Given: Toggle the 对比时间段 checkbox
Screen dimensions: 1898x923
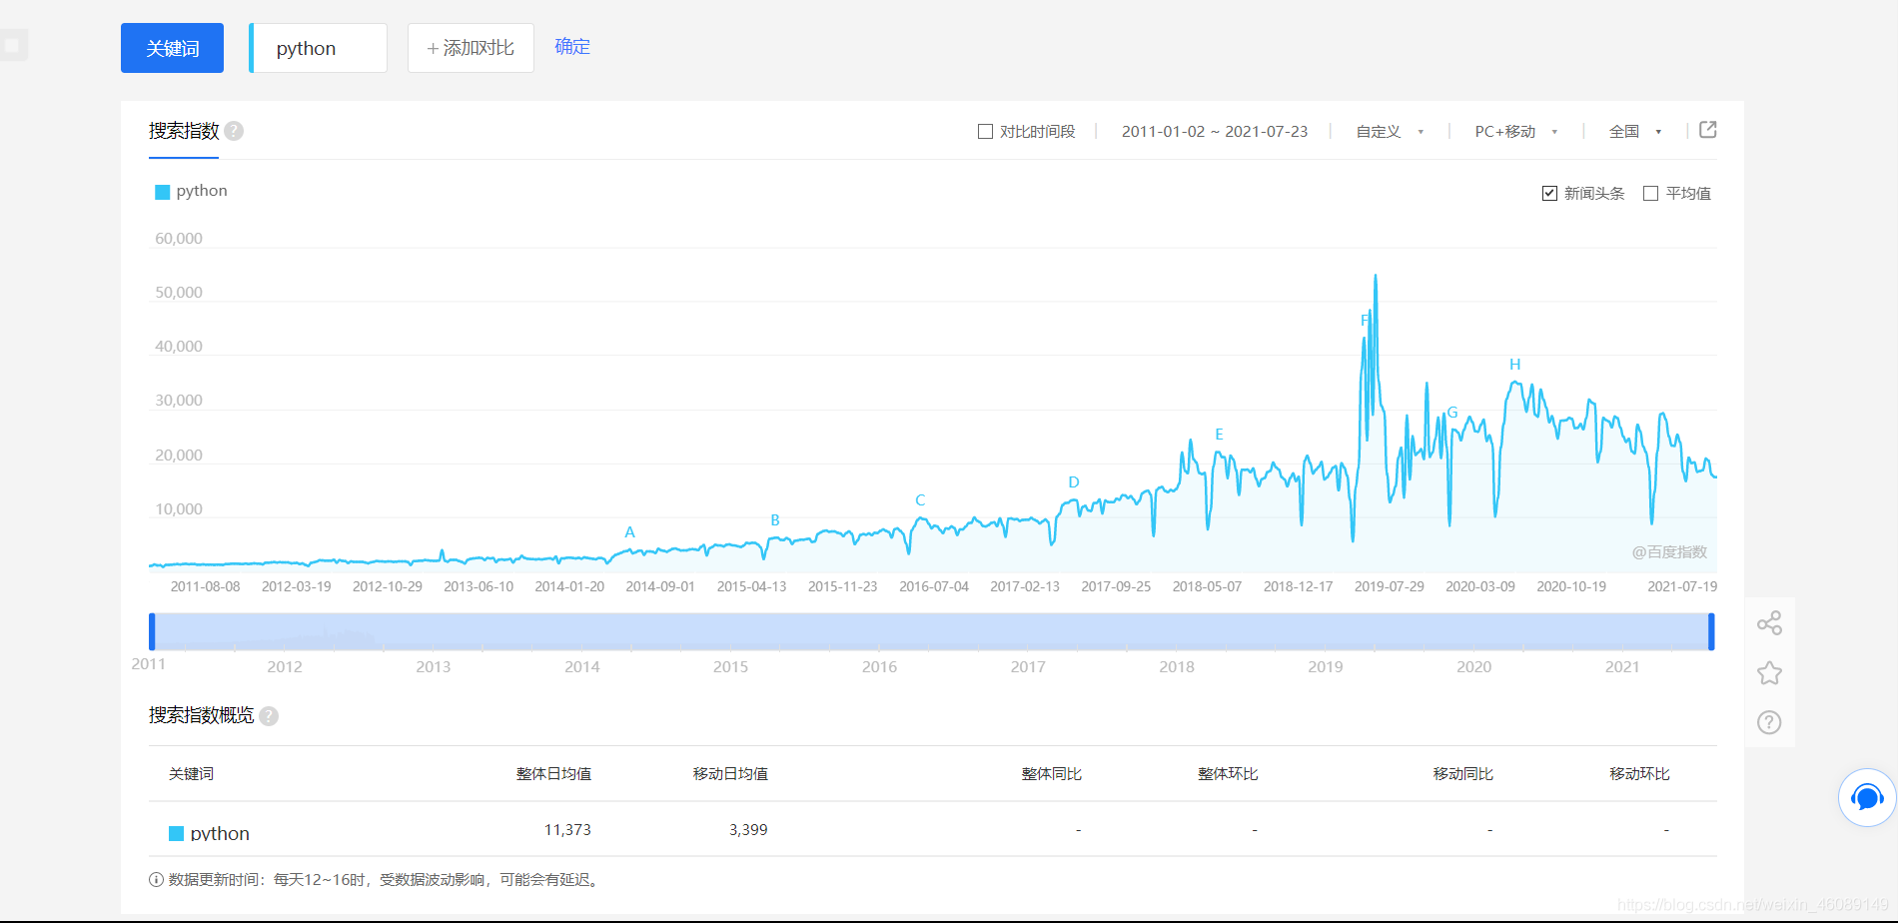Looking at the screenshot, I should pos(985,132).
